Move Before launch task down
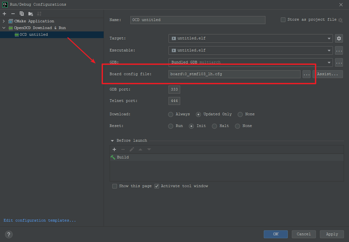Screen dimensions: 349x242 [149, 149]
